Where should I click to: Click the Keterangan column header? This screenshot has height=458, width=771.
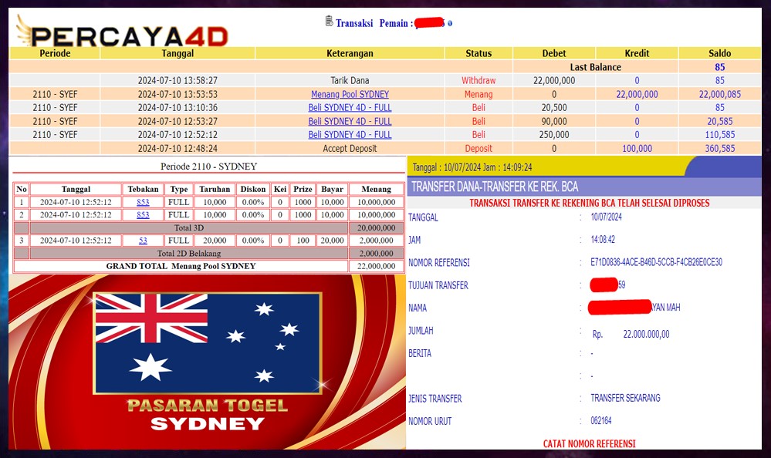pyautogui.click(x=350, y=53)
